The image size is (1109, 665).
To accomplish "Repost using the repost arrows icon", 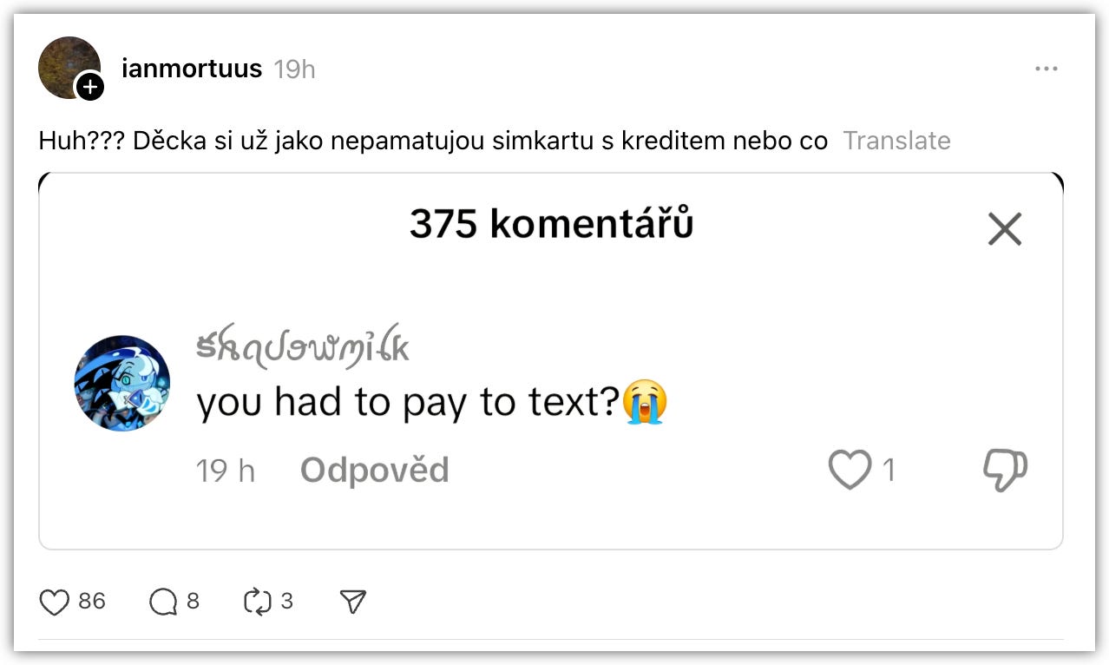I will click(258, 602).
